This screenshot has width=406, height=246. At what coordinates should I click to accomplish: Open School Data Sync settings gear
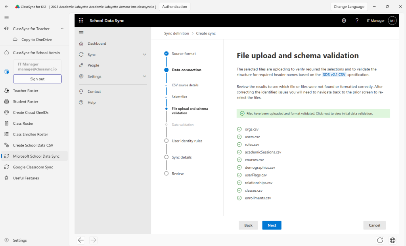(x=344, y=21)
